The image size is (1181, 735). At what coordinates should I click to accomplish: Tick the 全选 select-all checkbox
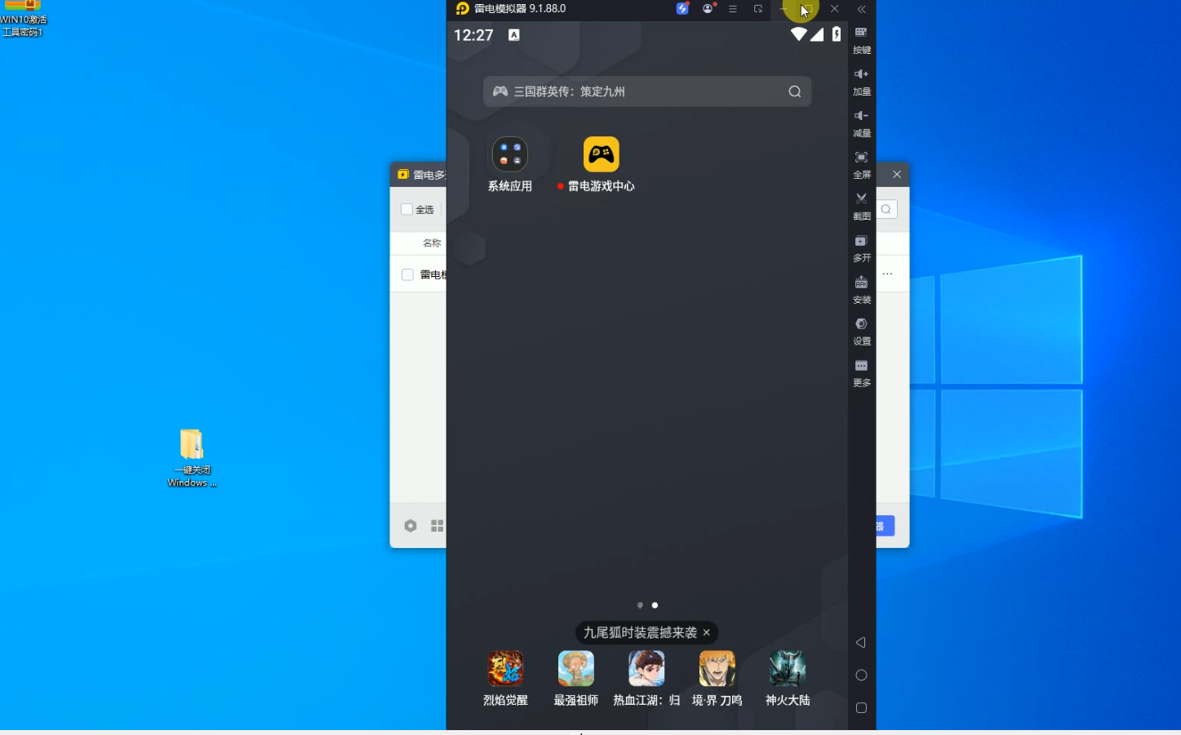click(x=407, y=210)
